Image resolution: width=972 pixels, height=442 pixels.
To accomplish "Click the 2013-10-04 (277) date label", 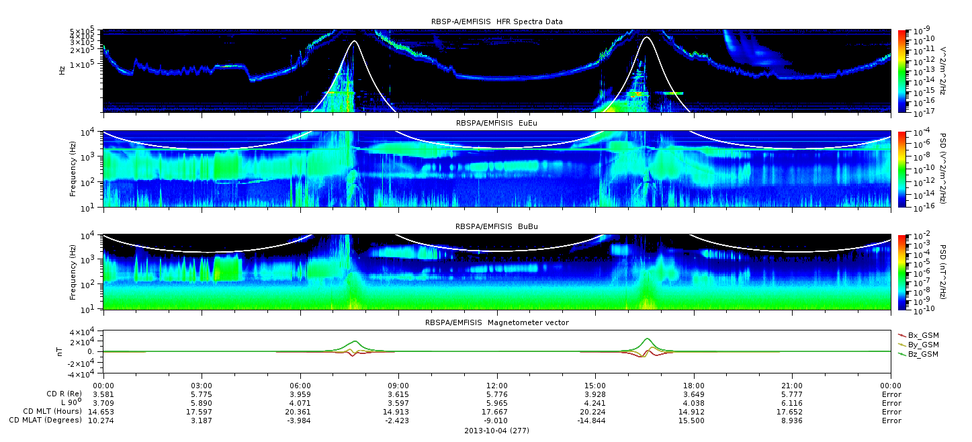I will (496, 429).
